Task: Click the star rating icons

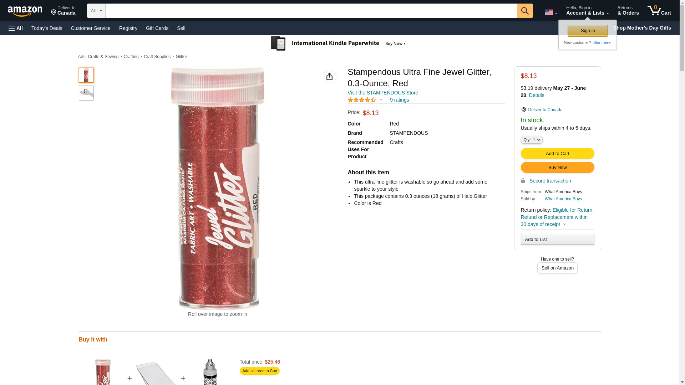Action: click(362, 100)
